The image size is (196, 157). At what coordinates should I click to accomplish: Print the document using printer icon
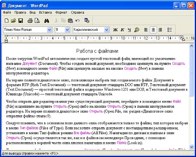pos(30,20)
